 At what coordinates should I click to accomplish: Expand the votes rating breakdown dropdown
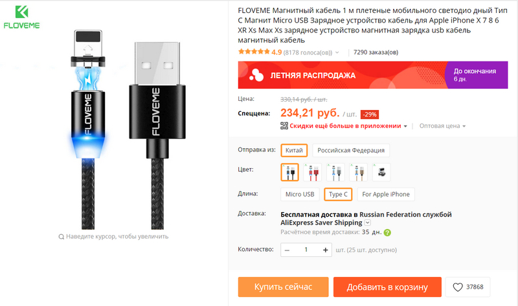337,52
